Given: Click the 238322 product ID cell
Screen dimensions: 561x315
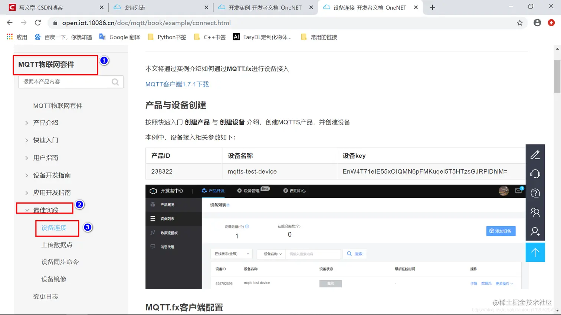Looking at the screenshot, I should tap(184, 171).
